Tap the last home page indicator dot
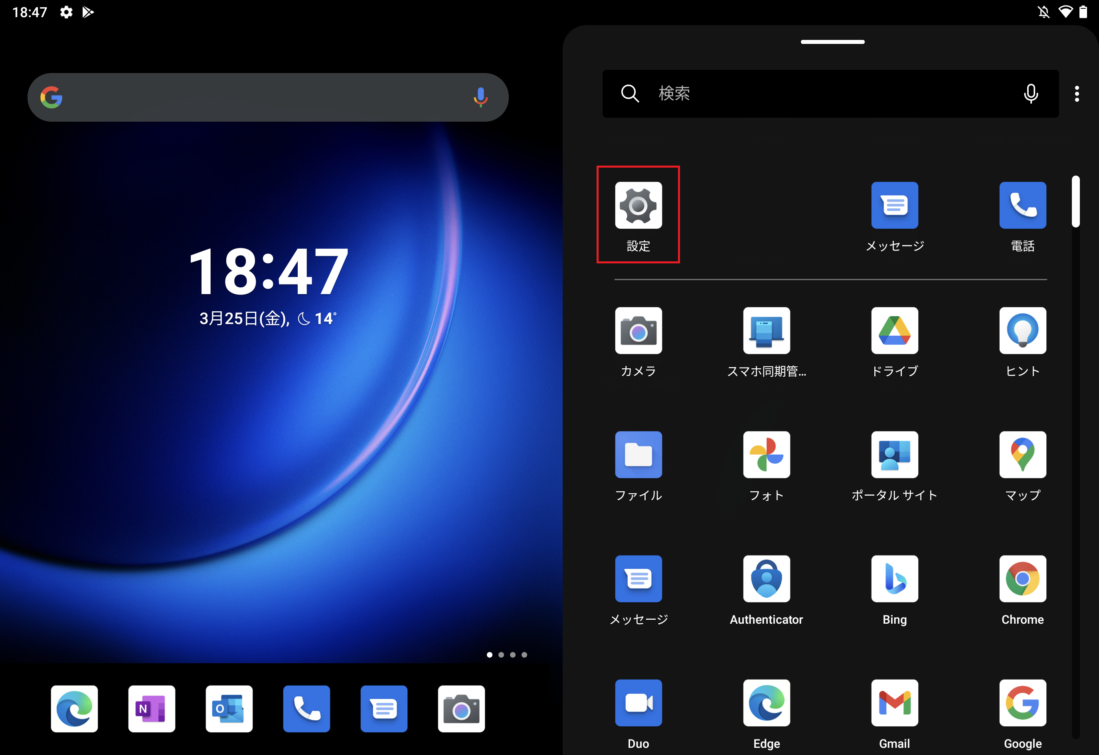 (524, 655)
